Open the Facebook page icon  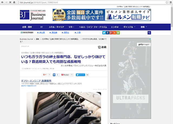[108, 33]
